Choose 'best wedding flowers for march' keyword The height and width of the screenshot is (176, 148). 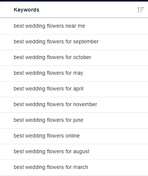tap(51, 167)
